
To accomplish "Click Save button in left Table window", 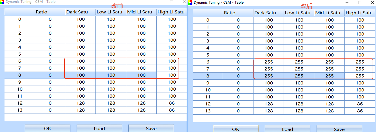I will click(151, 128).
